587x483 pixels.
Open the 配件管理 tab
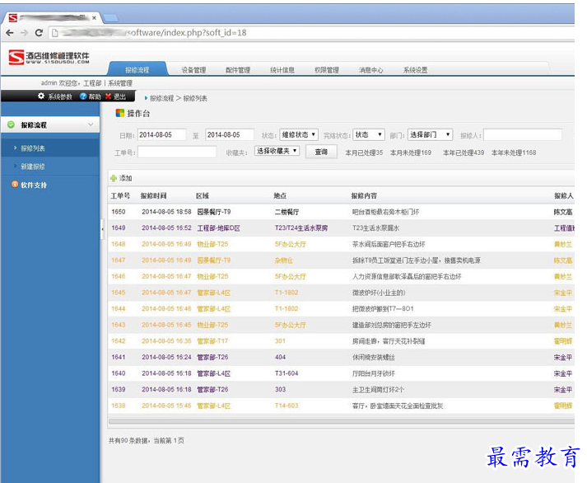pos(238,70)
